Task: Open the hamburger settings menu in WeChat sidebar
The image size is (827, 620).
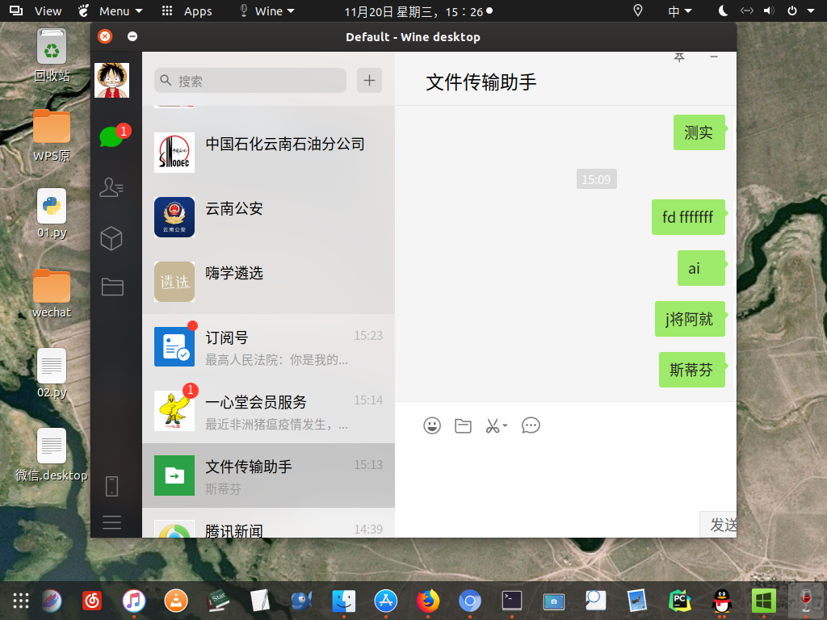Action: coord(111,522)
